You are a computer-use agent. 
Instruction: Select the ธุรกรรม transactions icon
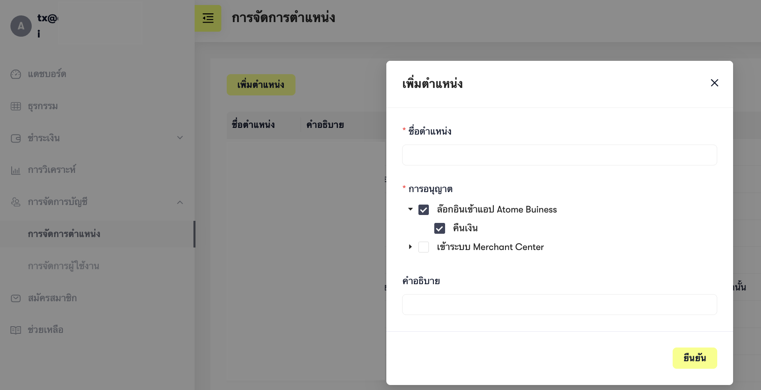click(x=16, y=106)
